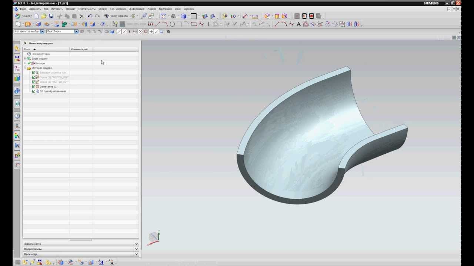Viewport: 474px width, 266px height.
Task: Open the History clock sidebar tab
Action: pyautogui.click(x=17, y=116)
